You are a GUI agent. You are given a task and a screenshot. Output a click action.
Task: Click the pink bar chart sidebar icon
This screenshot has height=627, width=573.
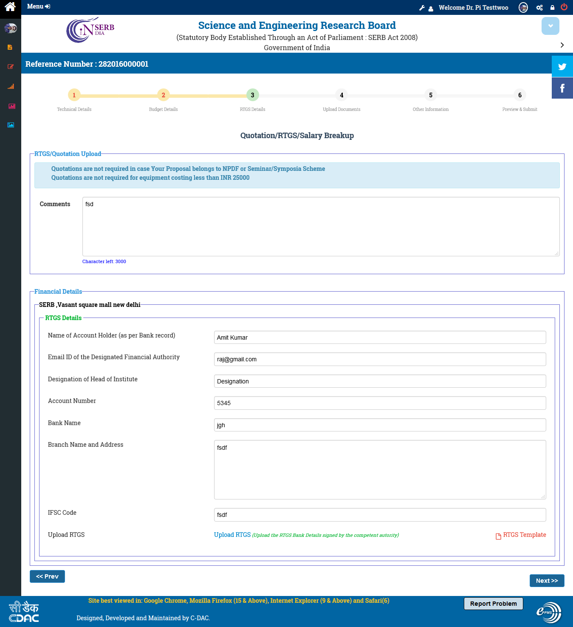[x=11, y=106]
